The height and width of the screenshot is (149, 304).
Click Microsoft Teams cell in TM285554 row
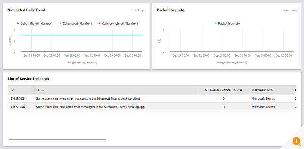tap(263, 98)
